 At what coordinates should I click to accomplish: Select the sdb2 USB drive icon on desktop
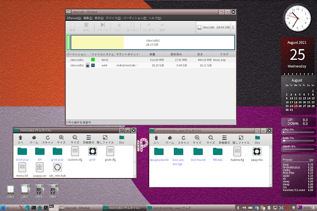click(53, 190)
